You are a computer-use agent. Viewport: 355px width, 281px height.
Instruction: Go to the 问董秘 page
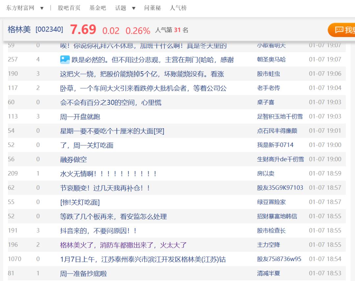tap(153, 8)
